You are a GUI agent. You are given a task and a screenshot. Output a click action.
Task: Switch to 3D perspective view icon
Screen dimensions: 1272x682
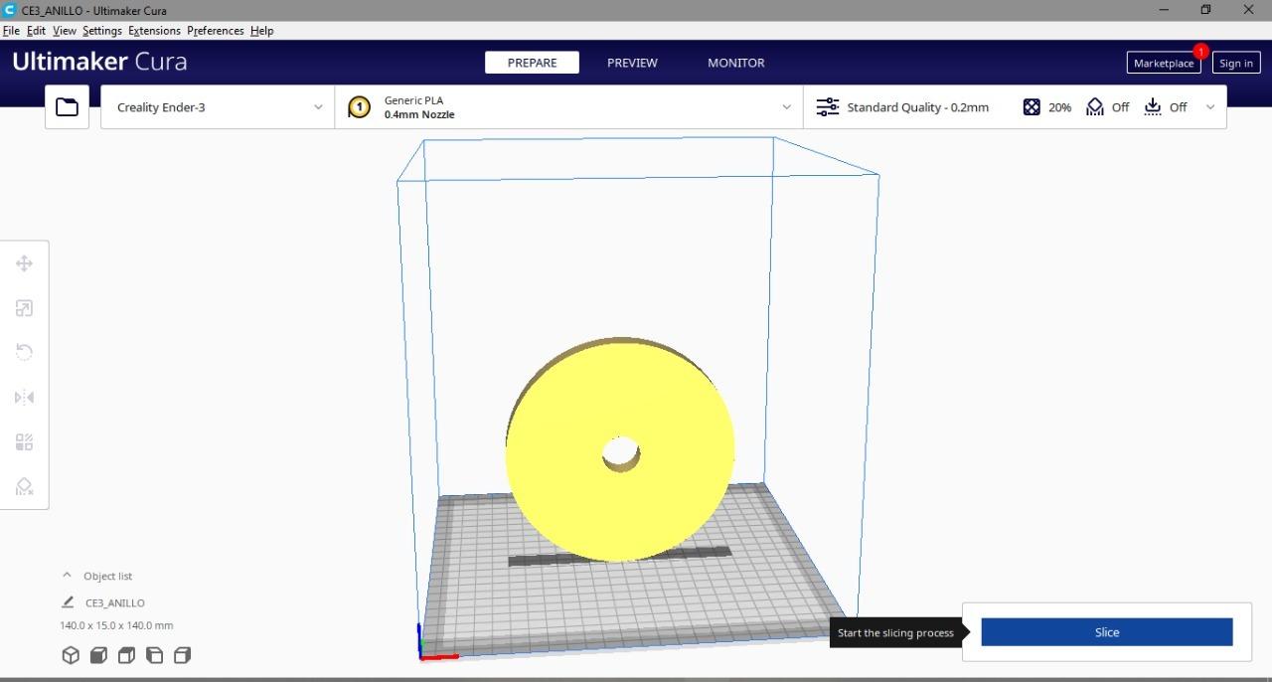[71, 655]
